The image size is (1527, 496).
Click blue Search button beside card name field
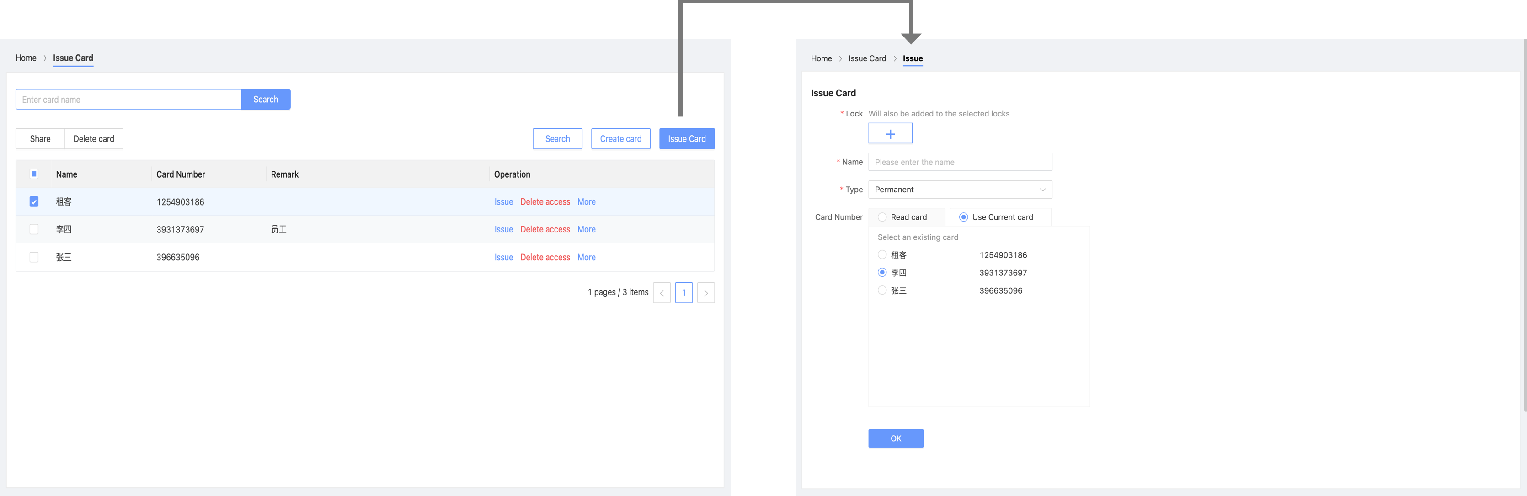pyautogui.click(x=266, y=100)
